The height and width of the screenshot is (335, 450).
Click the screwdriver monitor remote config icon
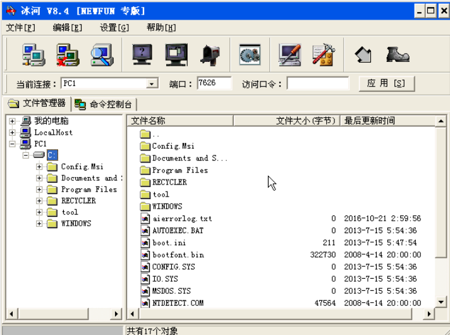click(x=290, y=55)
